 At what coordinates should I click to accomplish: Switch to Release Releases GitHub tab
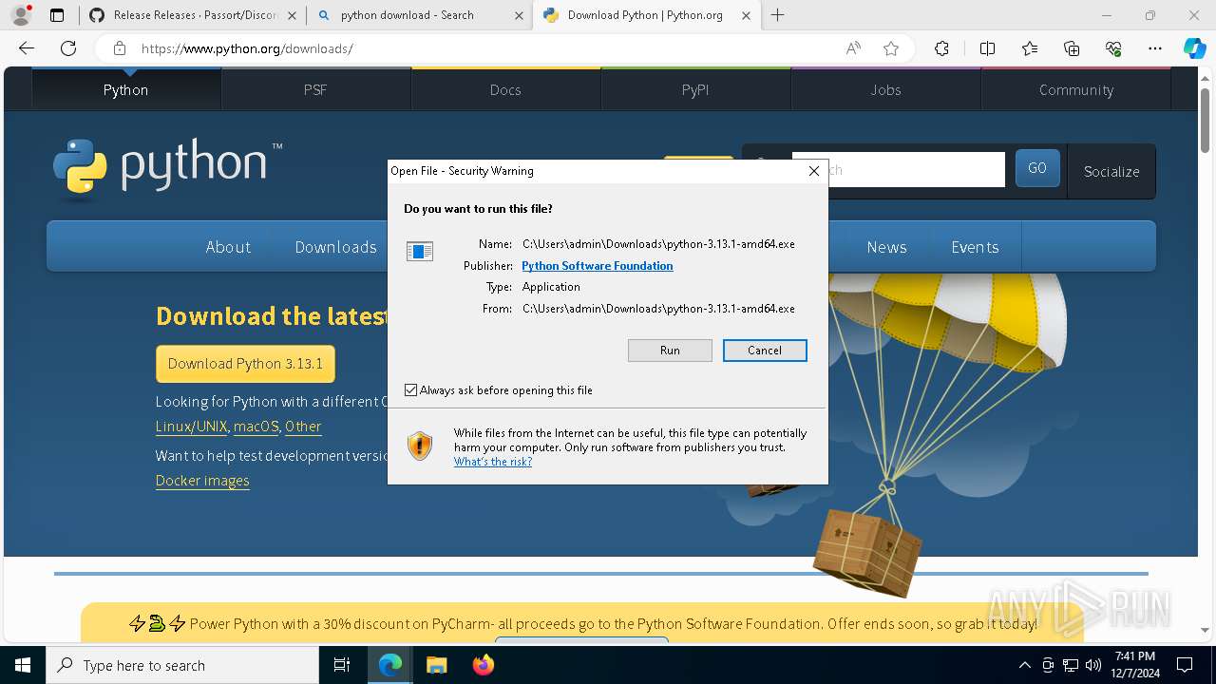[186, 15]
